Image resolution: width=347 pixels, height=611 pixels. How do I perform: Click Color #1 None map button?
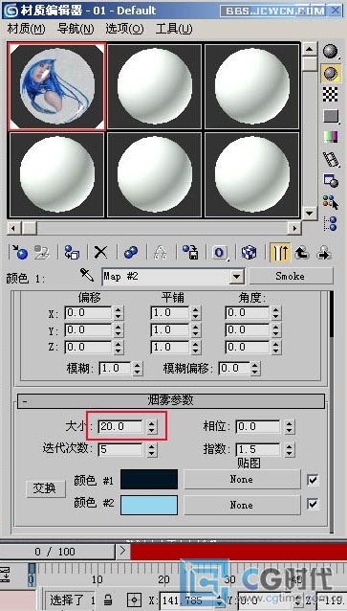click(x=242, y=479)
